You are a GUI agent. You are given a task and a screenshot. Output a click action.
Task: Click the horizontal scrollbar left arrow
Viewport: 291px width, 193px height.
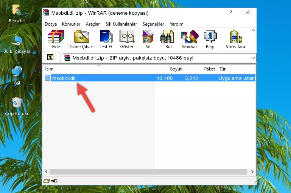pos(47,172)
